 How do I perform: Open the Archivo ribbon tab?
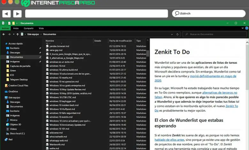click(x=5, y=28)
